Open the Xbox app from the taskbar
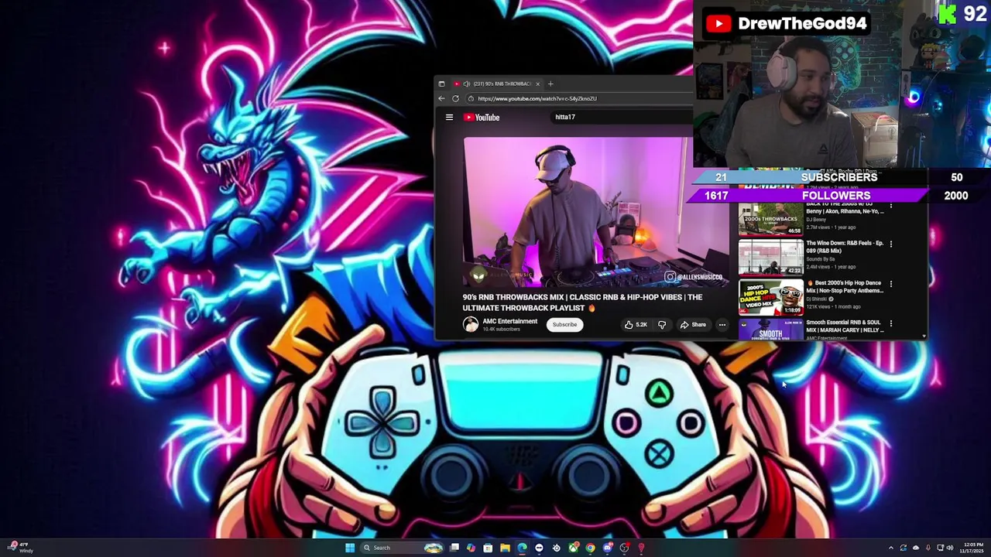 (574, 548)
